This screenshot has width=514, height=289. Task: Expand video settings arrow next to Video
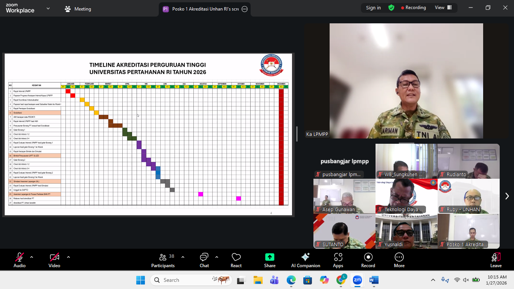click(68, 257)
